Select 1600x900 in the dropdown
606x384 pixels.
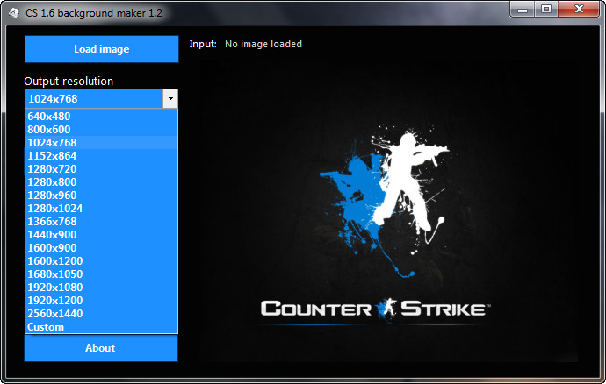[101, 247]
